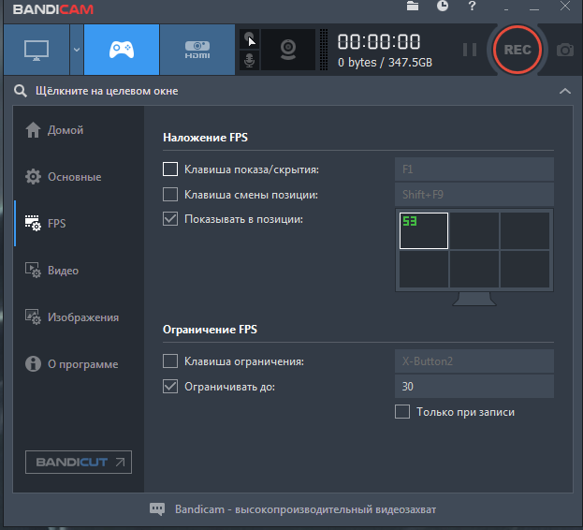The image size is (583, 530).
Task: Enable Клавиша показа/скрытия checkbox
Action: [170, 169]
